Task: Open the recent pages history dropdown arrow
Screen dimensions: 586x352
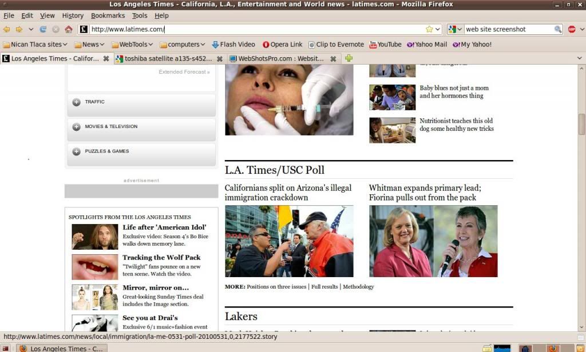Action: (31, 29)
